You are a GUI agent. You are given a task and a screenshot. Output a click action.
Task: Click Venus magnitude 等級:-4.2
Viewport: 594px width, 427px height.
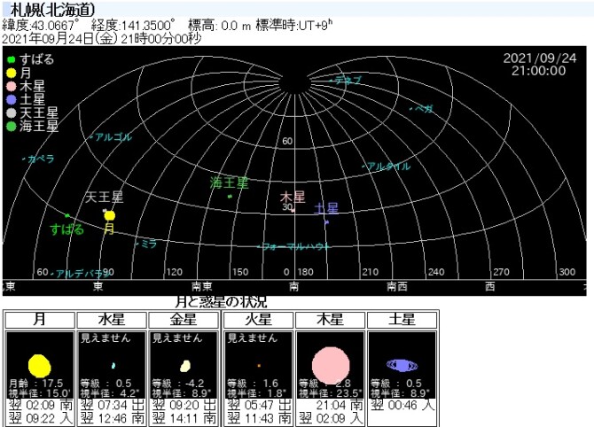click(x=178, y=383)
